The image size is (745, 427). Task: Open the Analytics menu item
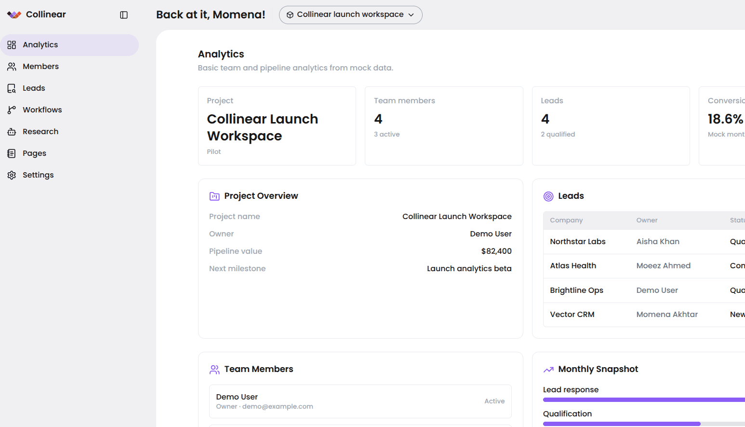(69, 45)
